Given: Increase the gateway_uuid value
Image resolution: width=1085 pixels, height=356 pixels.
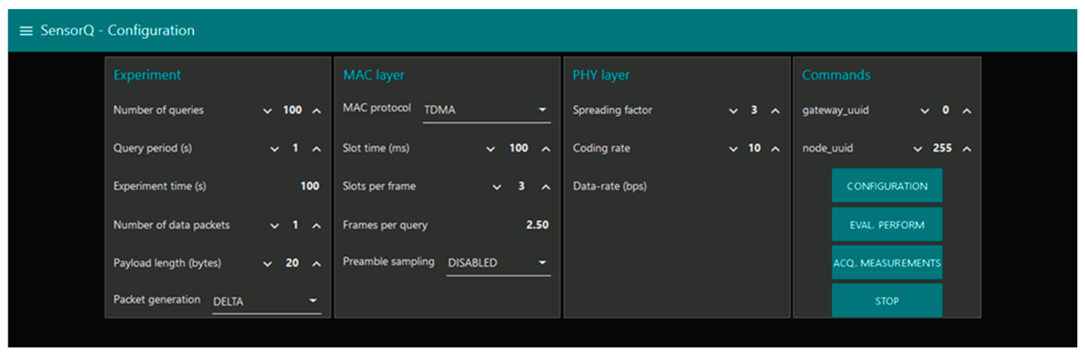Looking at the screenshot, I should 967,111.
